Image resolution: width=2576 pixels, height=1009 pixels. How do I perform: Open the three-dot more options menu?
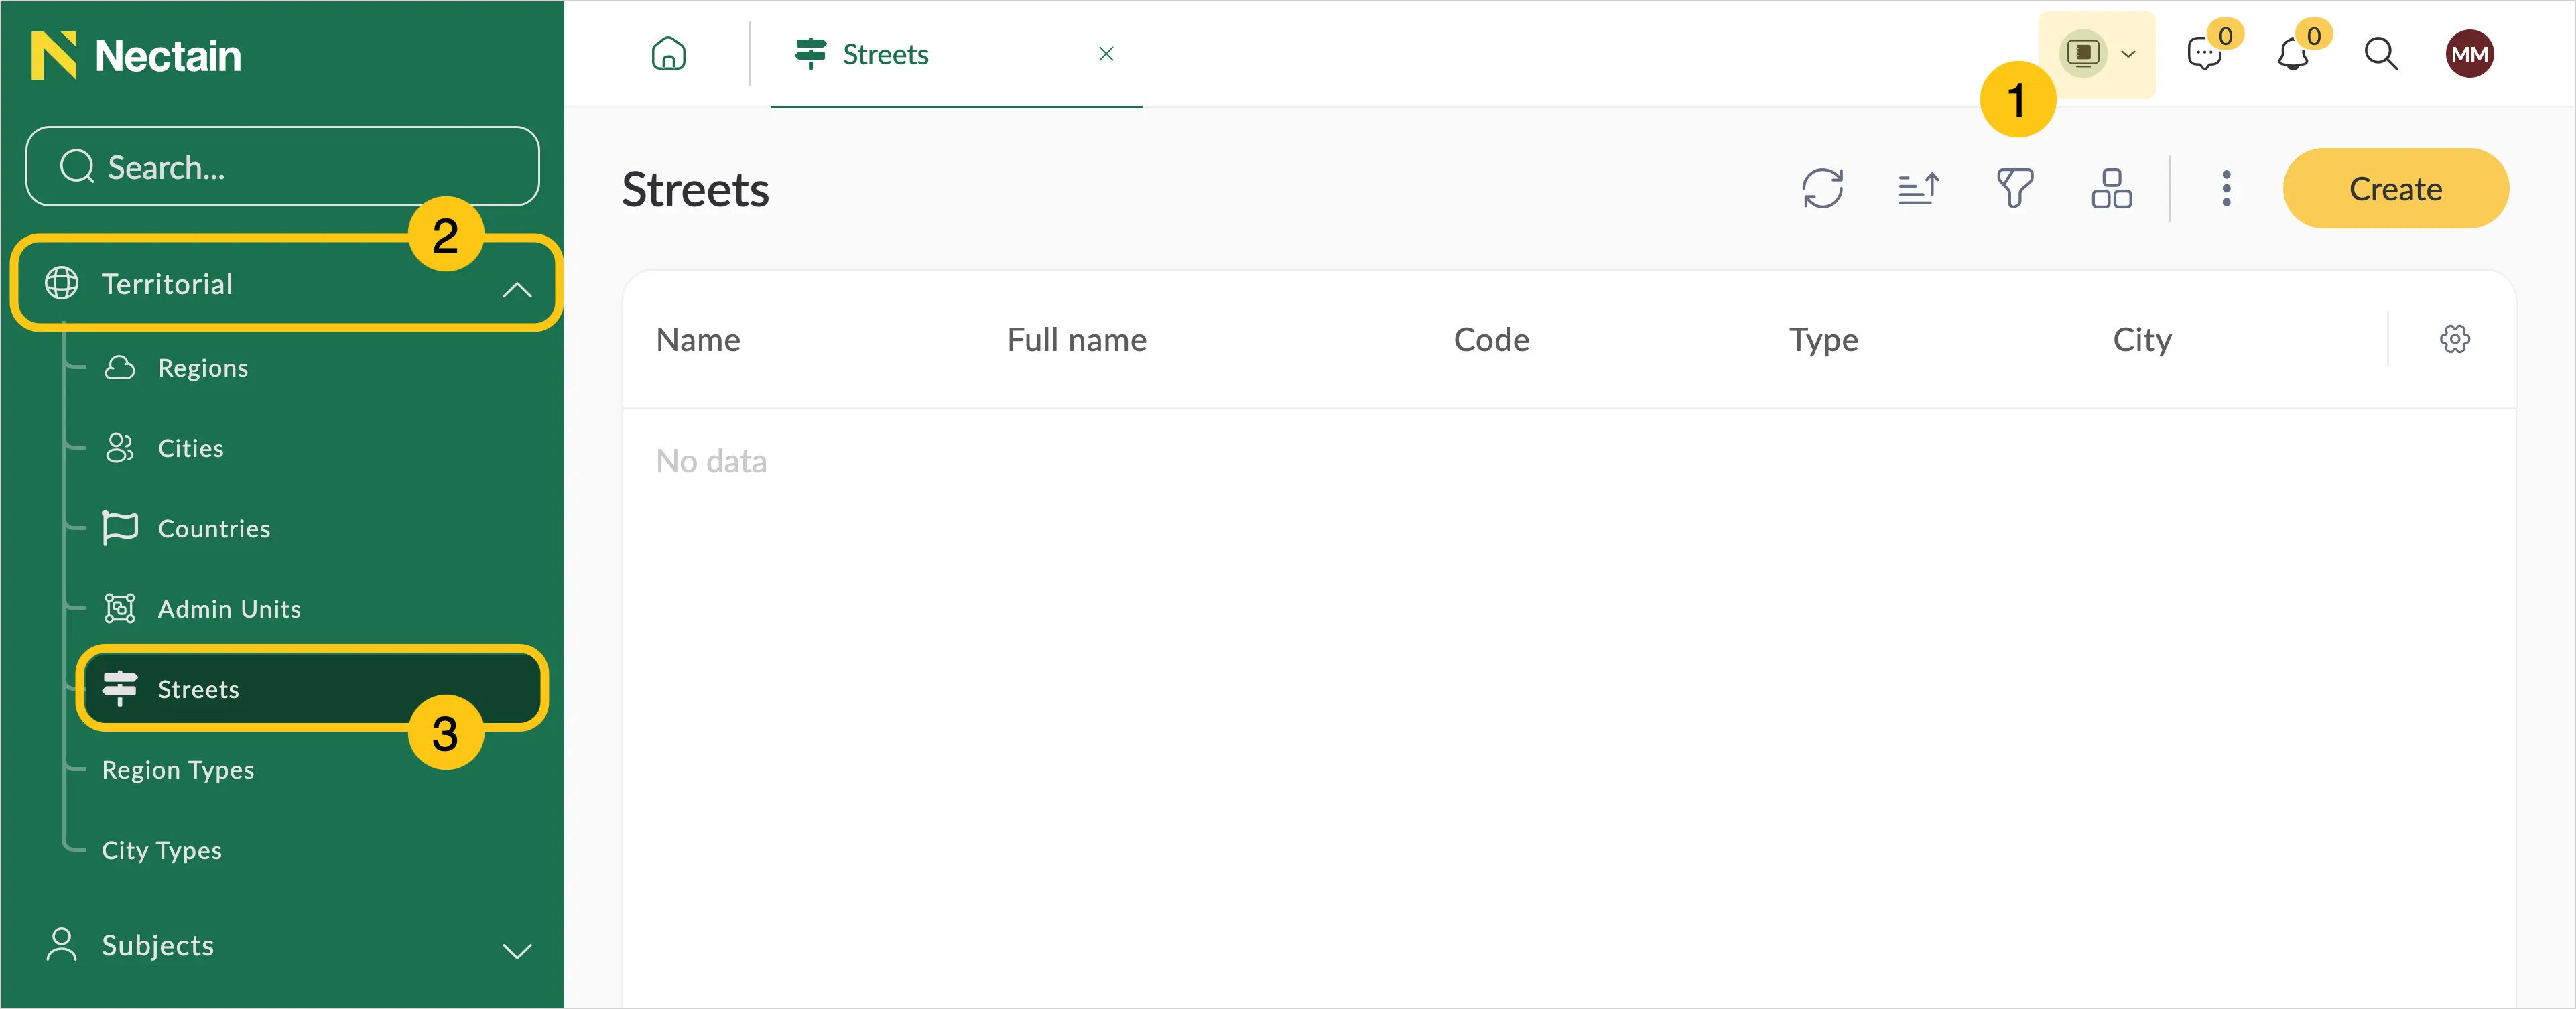coord(2226,188)
